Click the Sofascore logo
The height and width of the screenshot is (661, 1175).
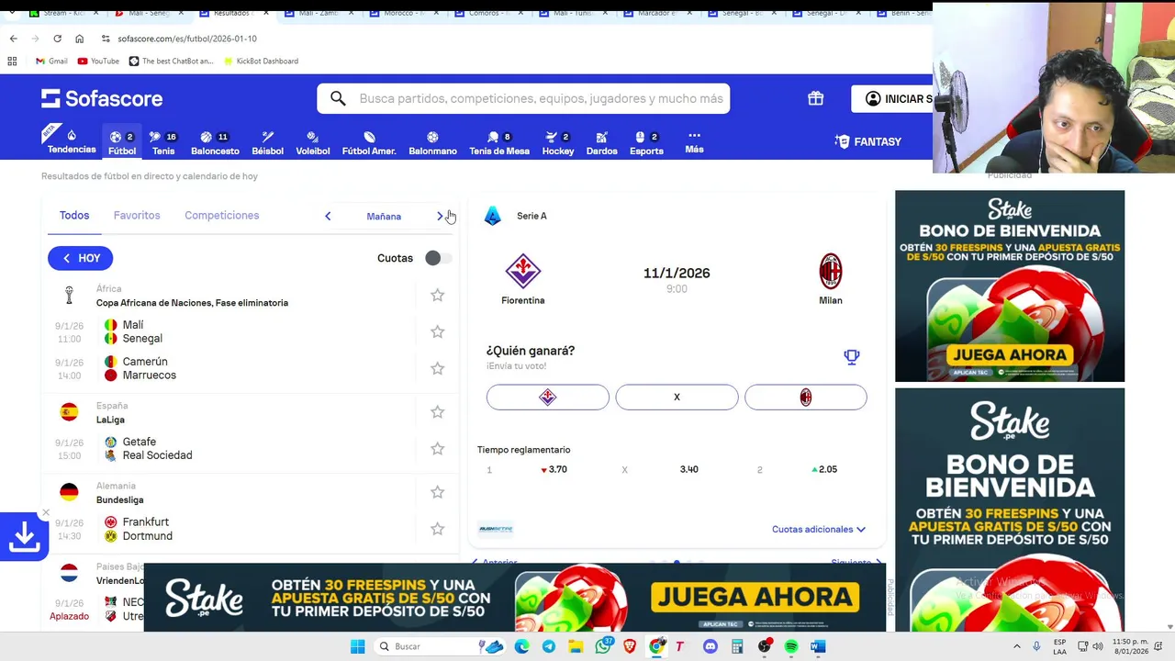pyautogui.click(x=102, y=98)
